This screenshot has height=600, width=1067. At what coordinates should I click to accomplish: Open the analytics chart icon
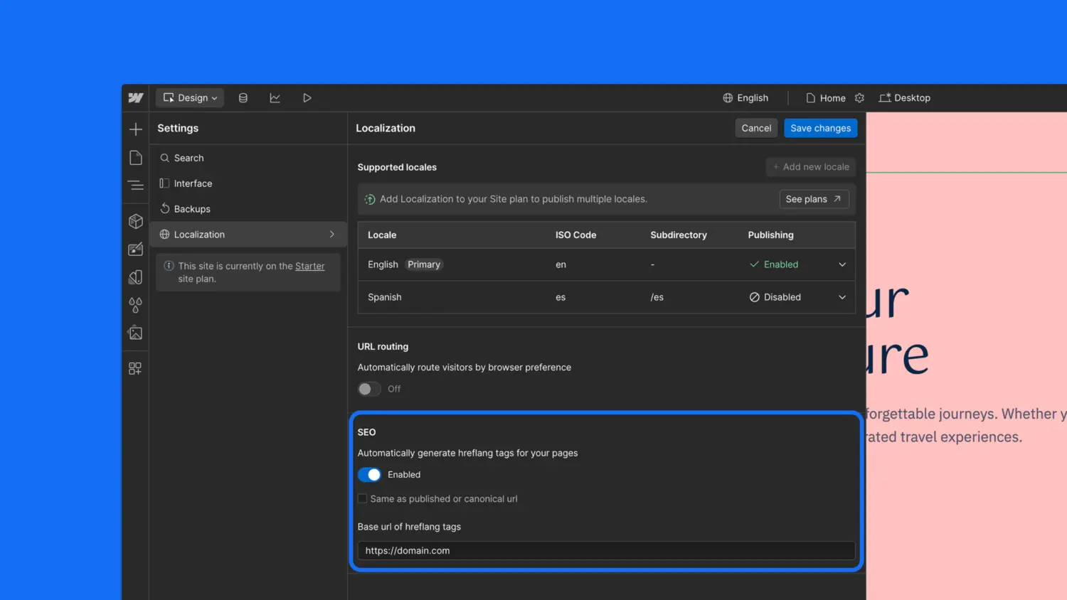[x=275, y=98]
